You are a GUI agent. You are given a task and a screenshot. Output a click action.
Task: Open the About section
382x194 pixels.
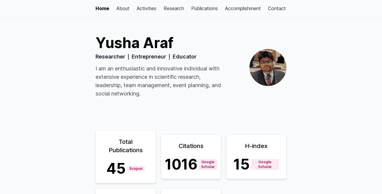pos(123,8)
